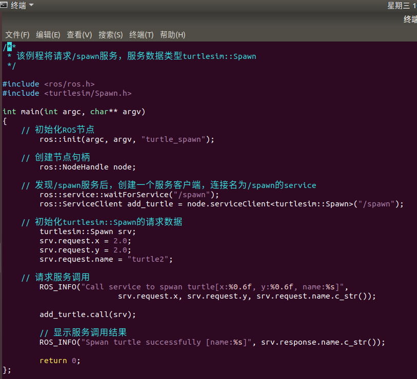Image resolution: width=417 pixels, height=379 pixels.
Task: Click the */ comment terminator line
Action: coord(11,66)
